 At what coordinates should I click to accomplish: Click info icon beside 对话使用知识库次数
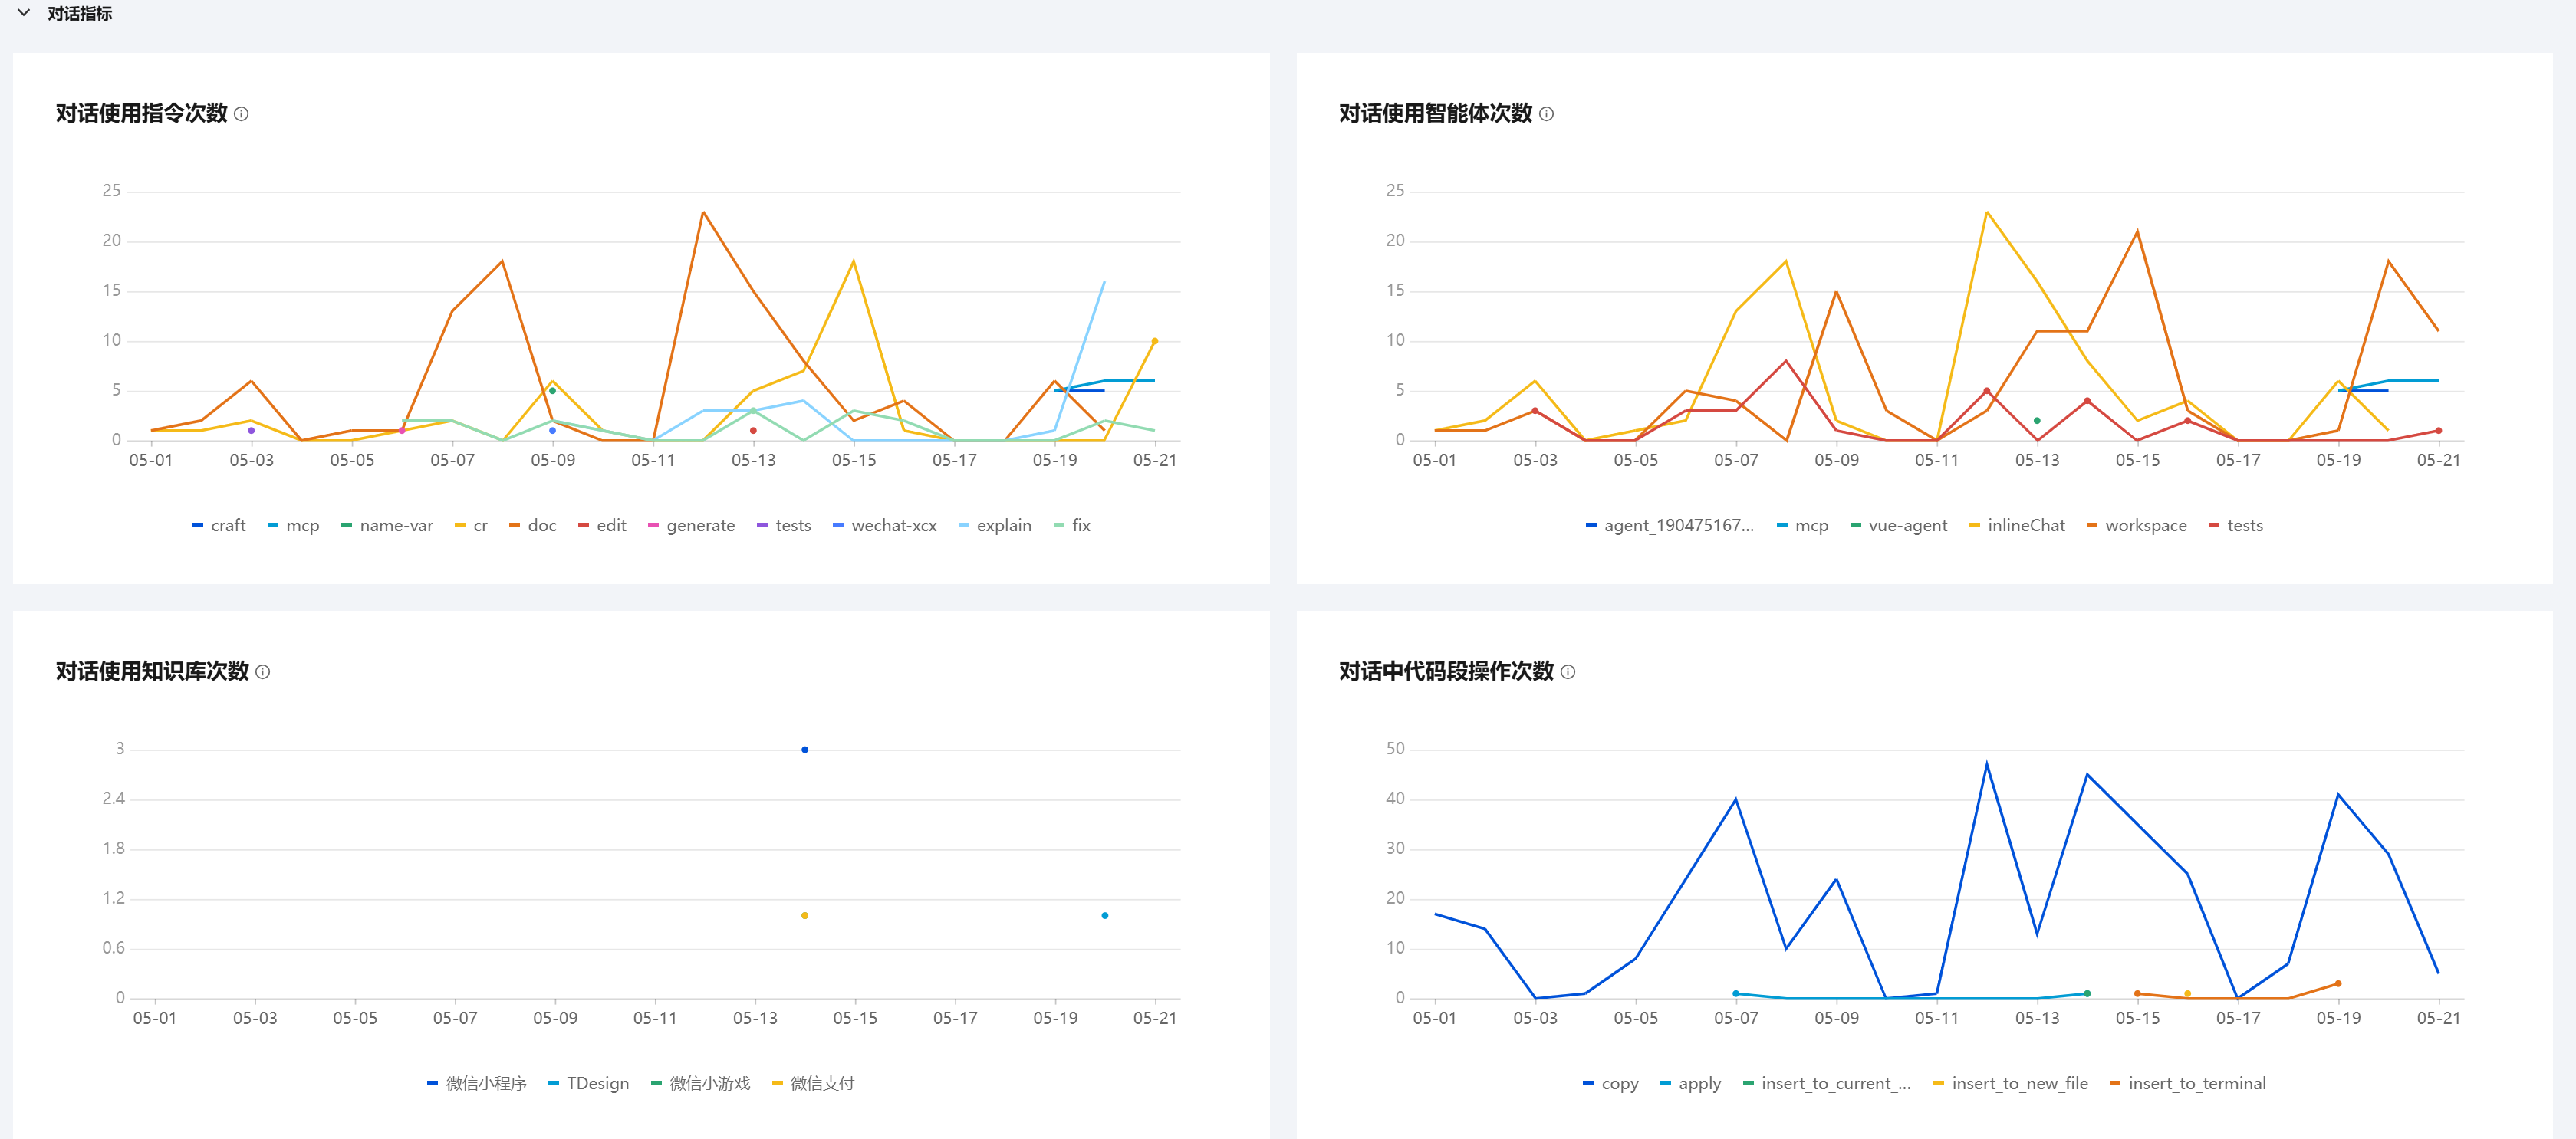pos(262,671)
